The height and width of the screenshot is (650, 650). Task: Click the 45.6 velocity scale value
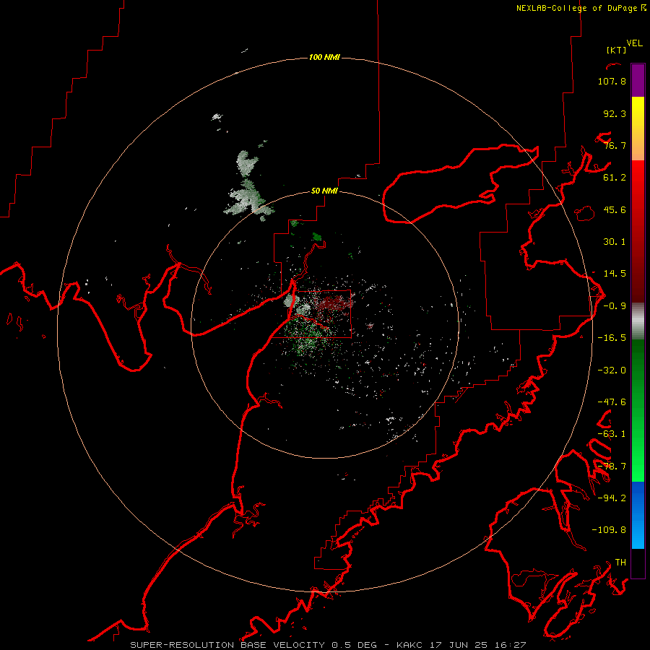point(615,209)
